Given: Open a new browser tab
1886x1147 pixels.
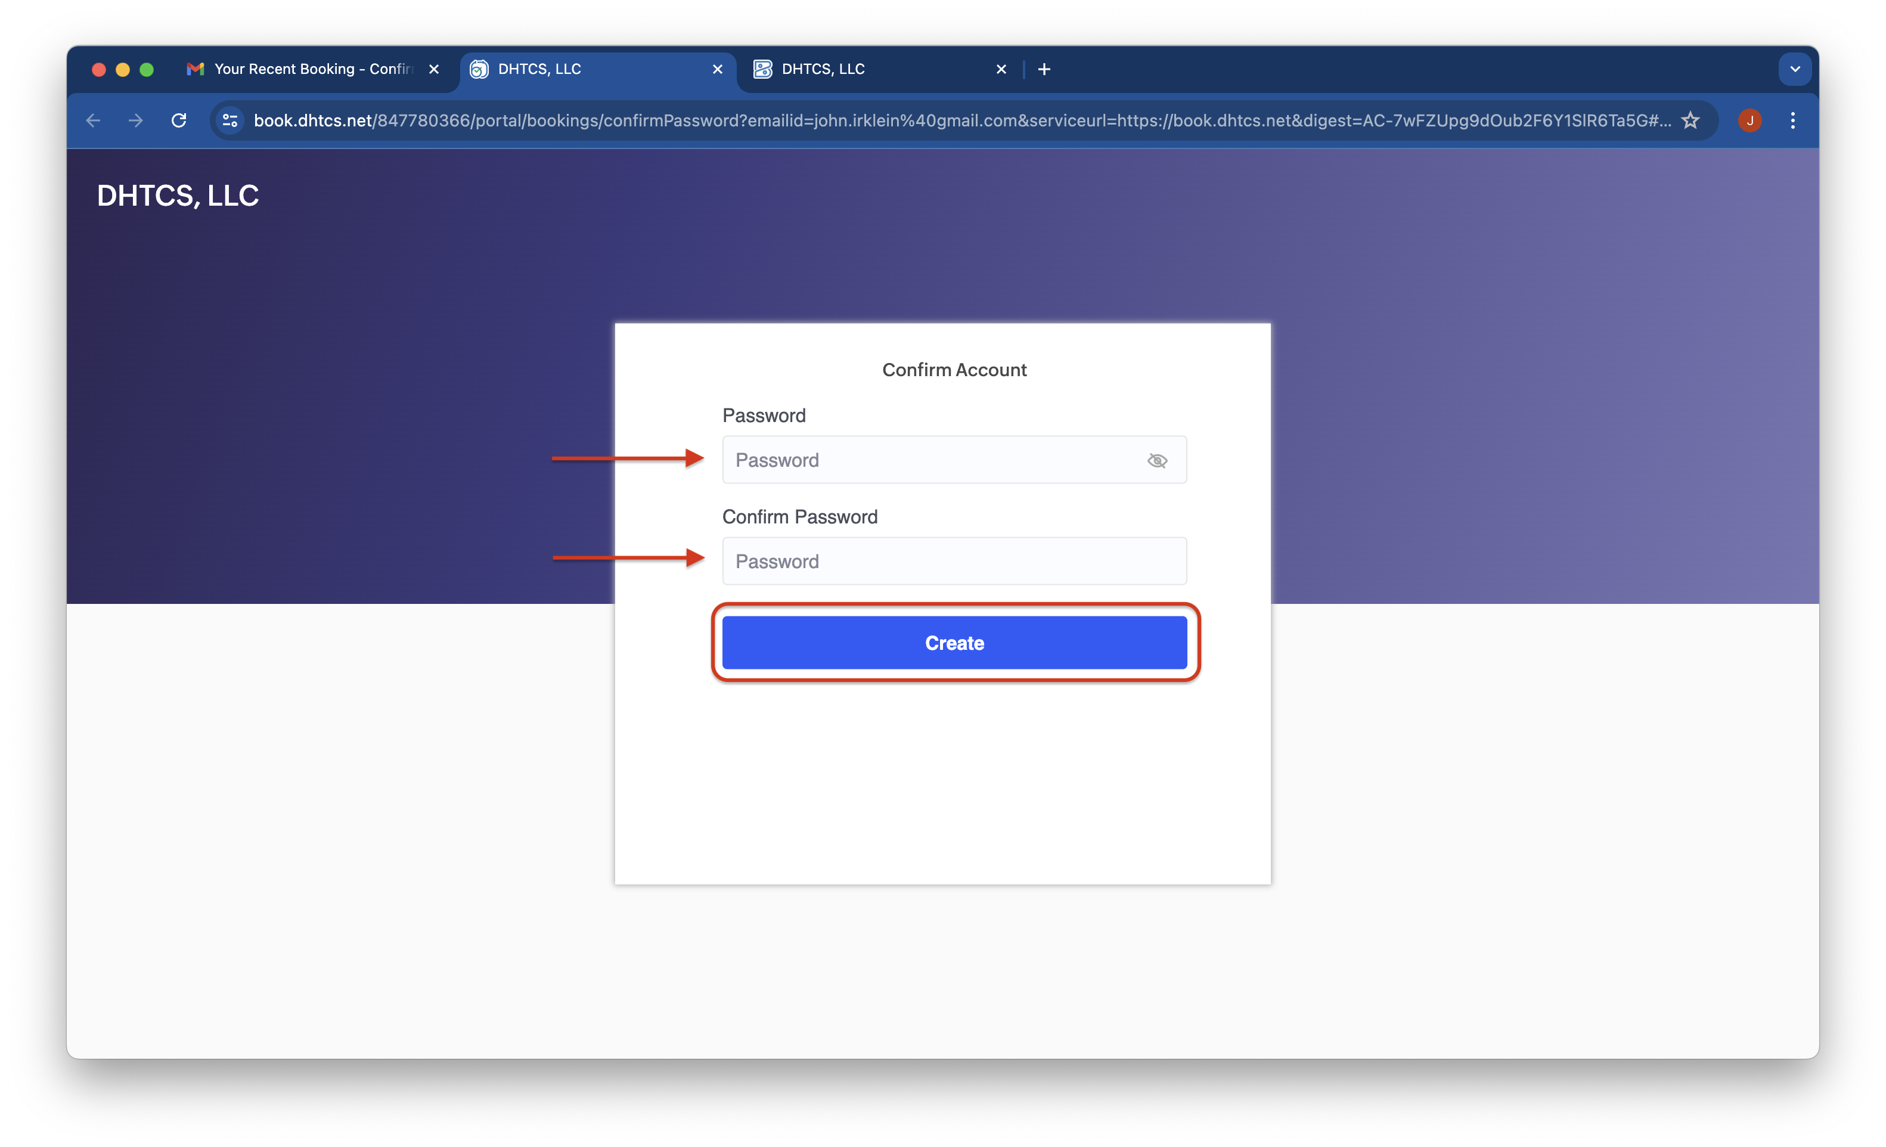Looking at the screenshot, I should point(1043,69).
